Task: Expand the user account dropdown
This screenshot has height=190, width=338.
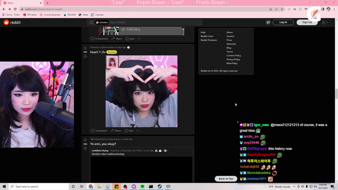Action: [325, 22]
